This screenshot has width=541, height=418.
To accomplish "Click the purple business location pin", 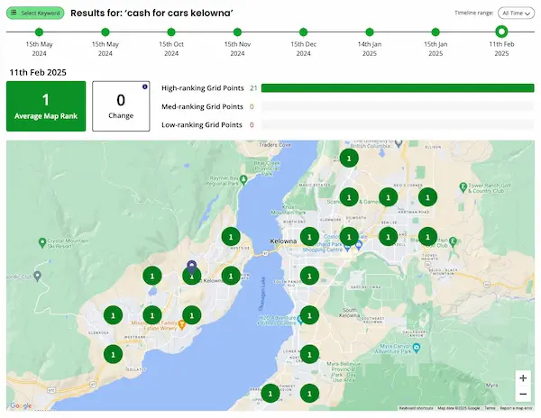I will point(191,267).
